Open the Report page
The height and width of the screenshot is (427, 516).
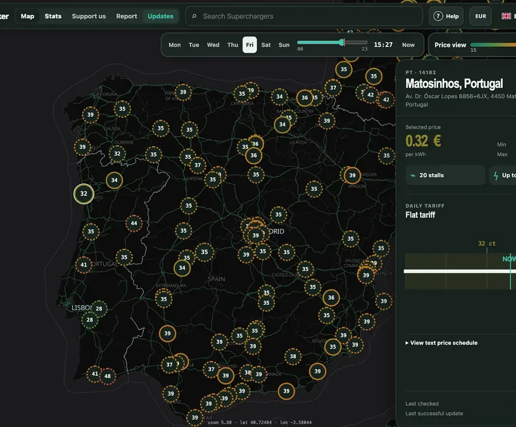(126, 16)
